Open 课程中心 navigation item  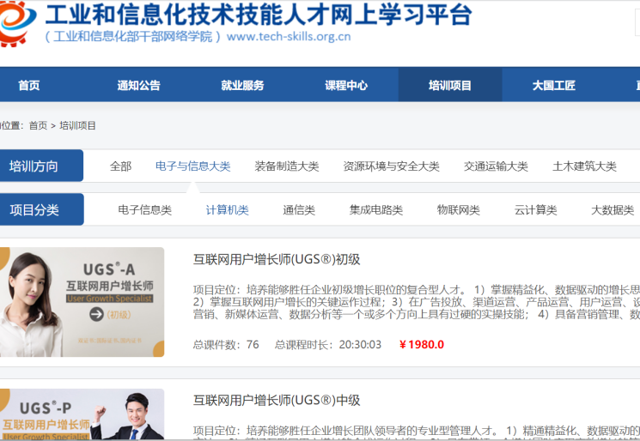point(346,85)
